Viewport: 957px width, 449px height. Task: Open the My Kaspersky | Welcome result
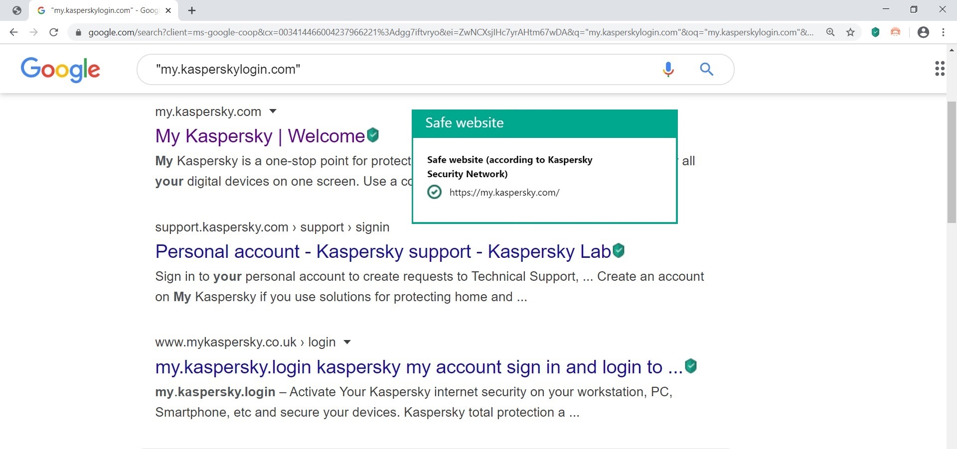pos(260,136)
